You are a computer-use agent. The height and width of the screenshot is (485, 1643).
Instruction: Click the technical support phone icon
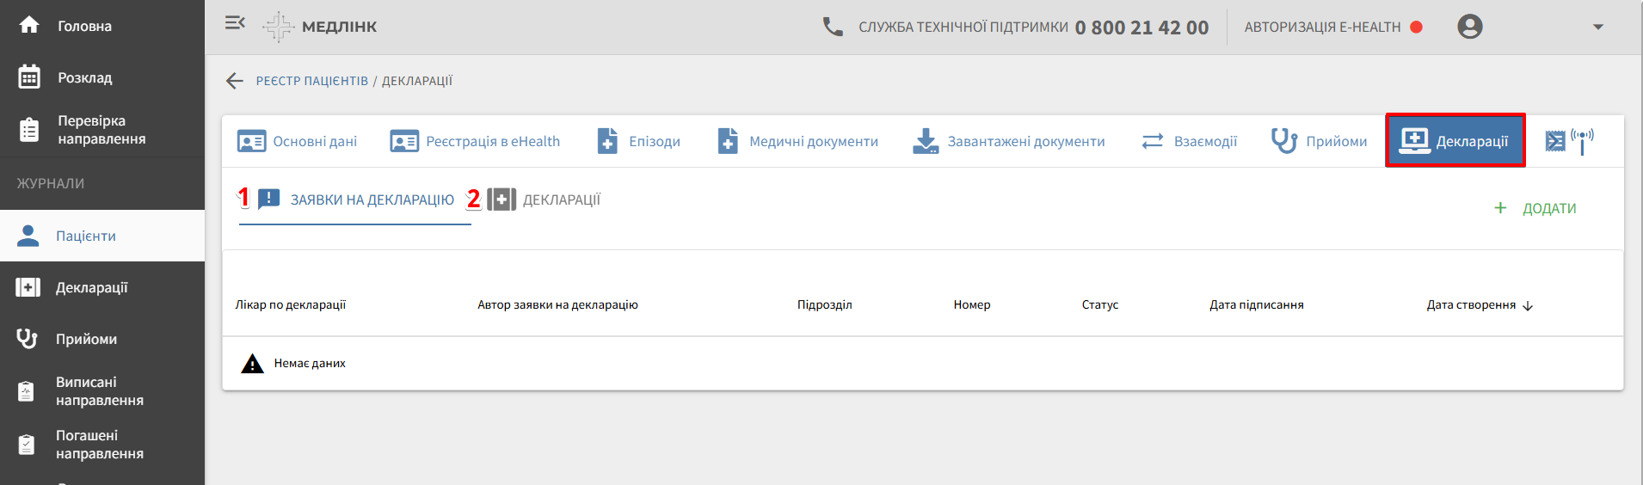(832, 27)
